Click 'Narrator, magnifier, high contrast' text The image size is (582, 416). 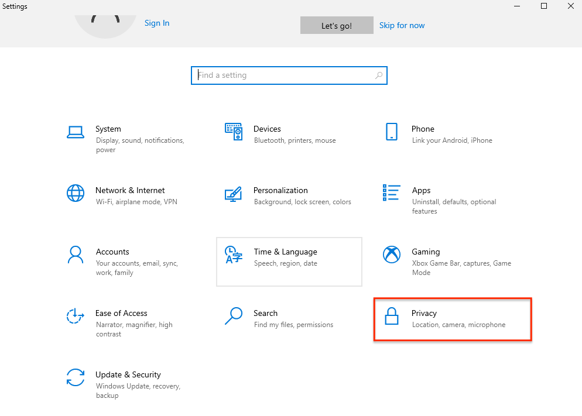pyautogui.click(x=134, y=329)
